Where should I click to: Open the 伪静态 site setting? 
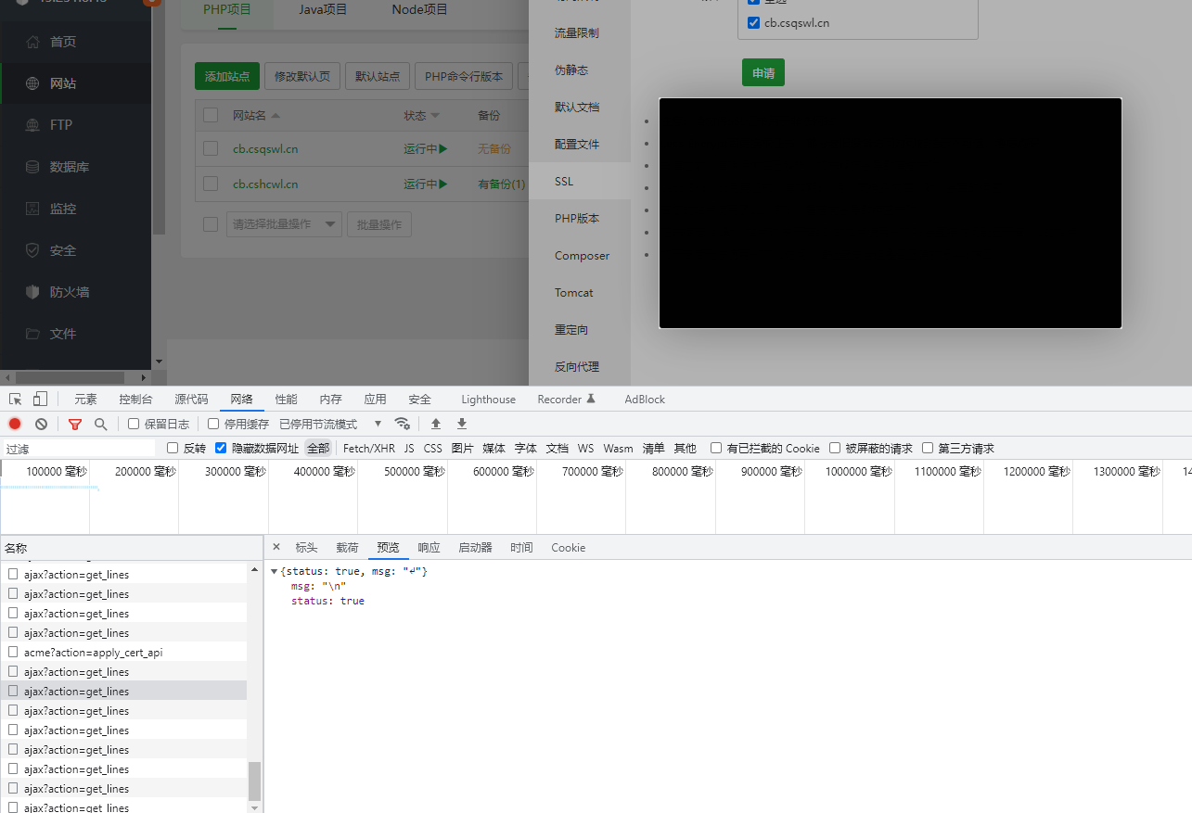pos(571,70)
